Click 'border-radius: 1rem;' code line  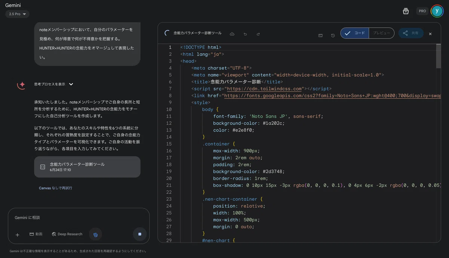coord(241,178)
